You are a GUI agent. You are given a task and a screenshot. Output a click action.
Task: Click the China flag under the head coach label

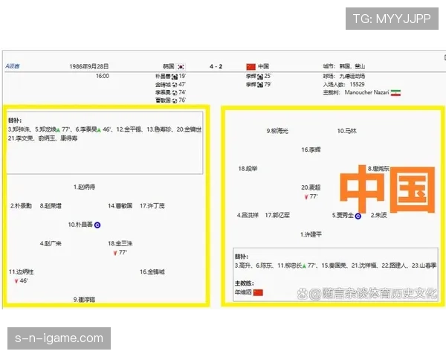click(x=258, y=292)
